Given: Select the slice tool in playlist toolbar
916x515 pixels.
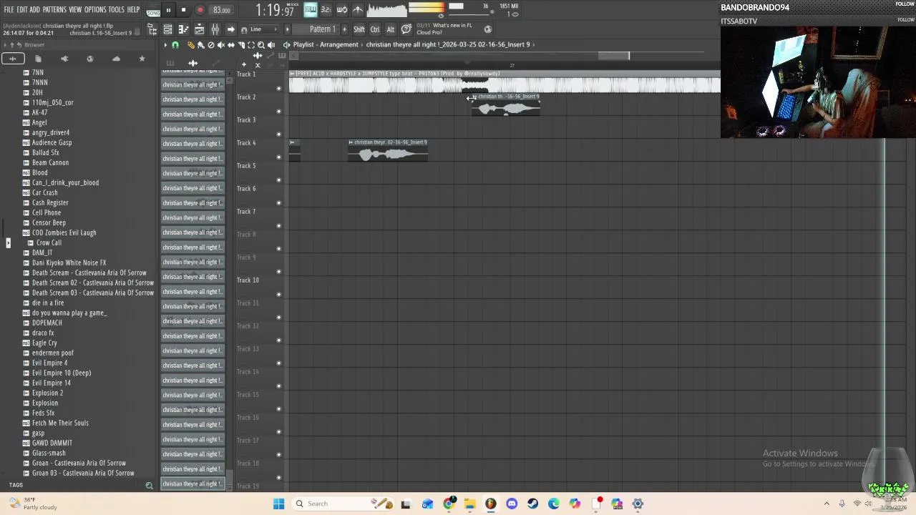Looking at the screenshot, I should (242, 44).
